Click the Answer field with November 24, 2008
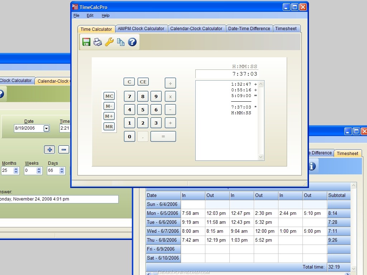 click(x=58, y=199)
